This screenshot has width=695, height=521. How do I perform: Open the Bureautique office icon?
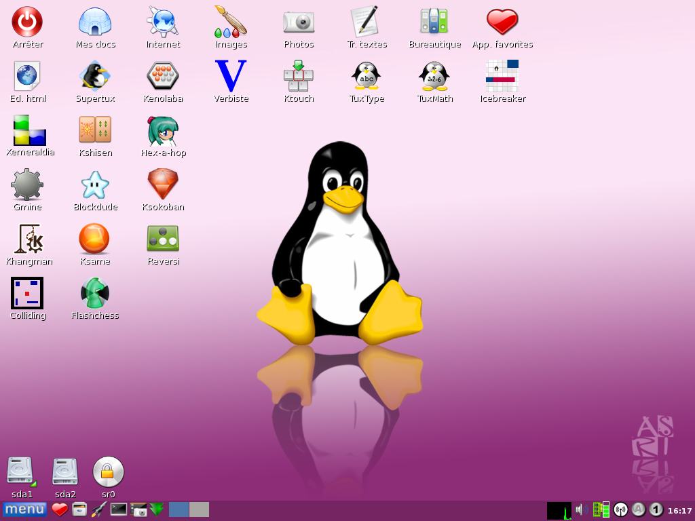[x=434, y=22]
